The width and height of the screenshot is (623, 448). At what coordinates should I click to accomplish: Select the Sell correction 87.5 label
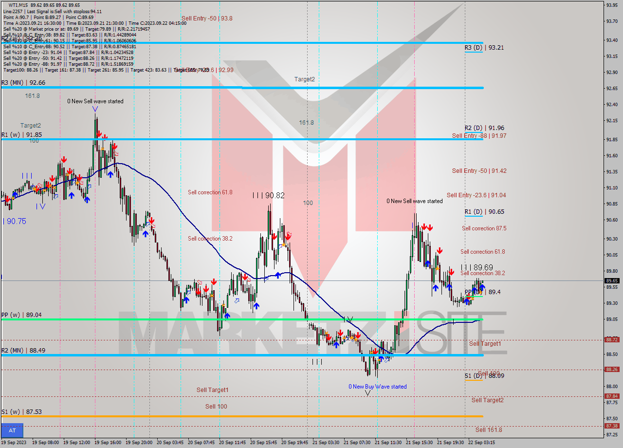[484, 228]
